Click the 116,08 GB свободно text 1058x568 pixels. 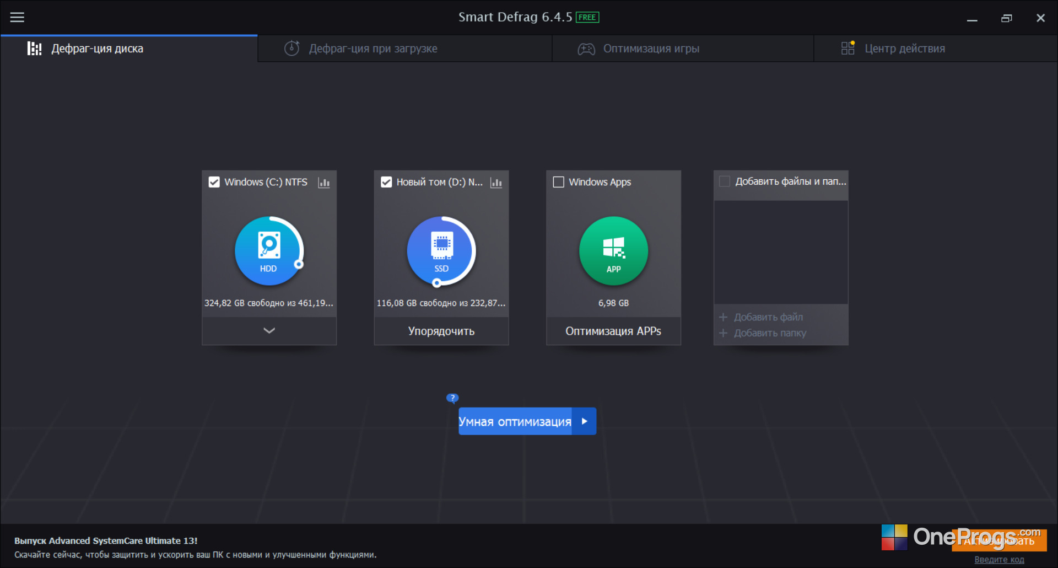(x=441, y=303)
